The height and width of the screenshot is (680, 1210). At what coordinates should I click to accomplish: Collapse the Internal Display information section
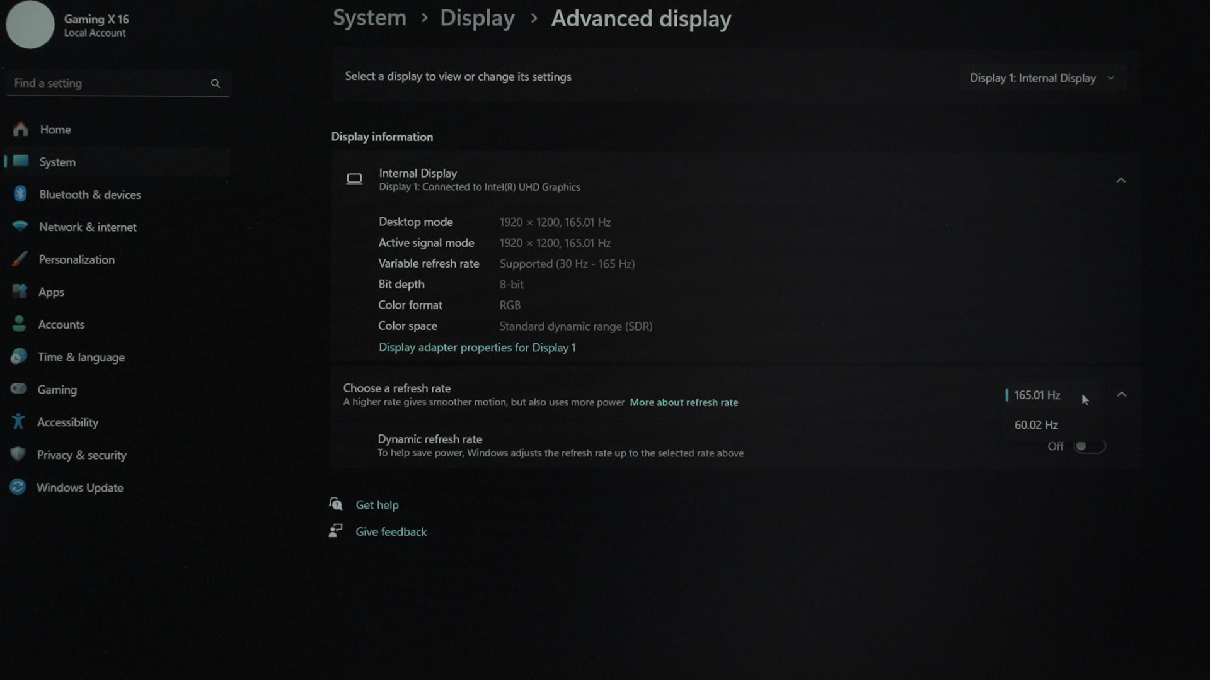(x=1121, y=180)
